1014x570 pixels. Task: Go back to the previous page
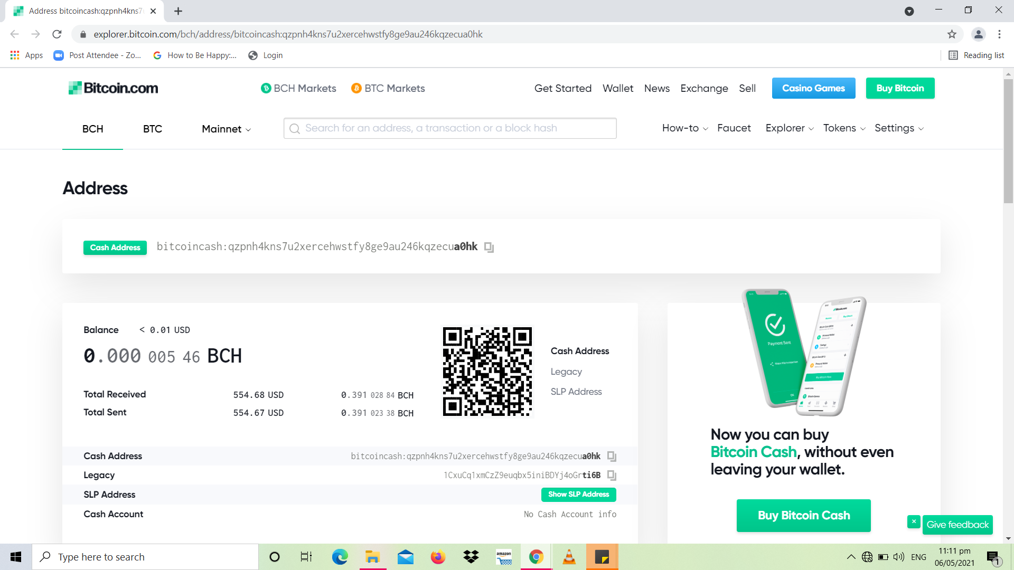[15, 34]
